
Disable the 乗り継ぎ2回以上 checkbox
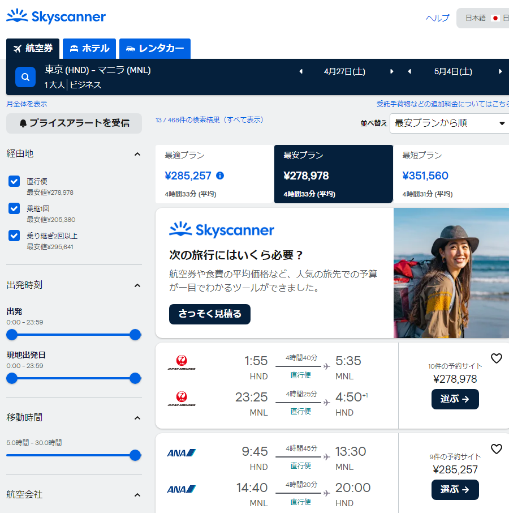14,236
